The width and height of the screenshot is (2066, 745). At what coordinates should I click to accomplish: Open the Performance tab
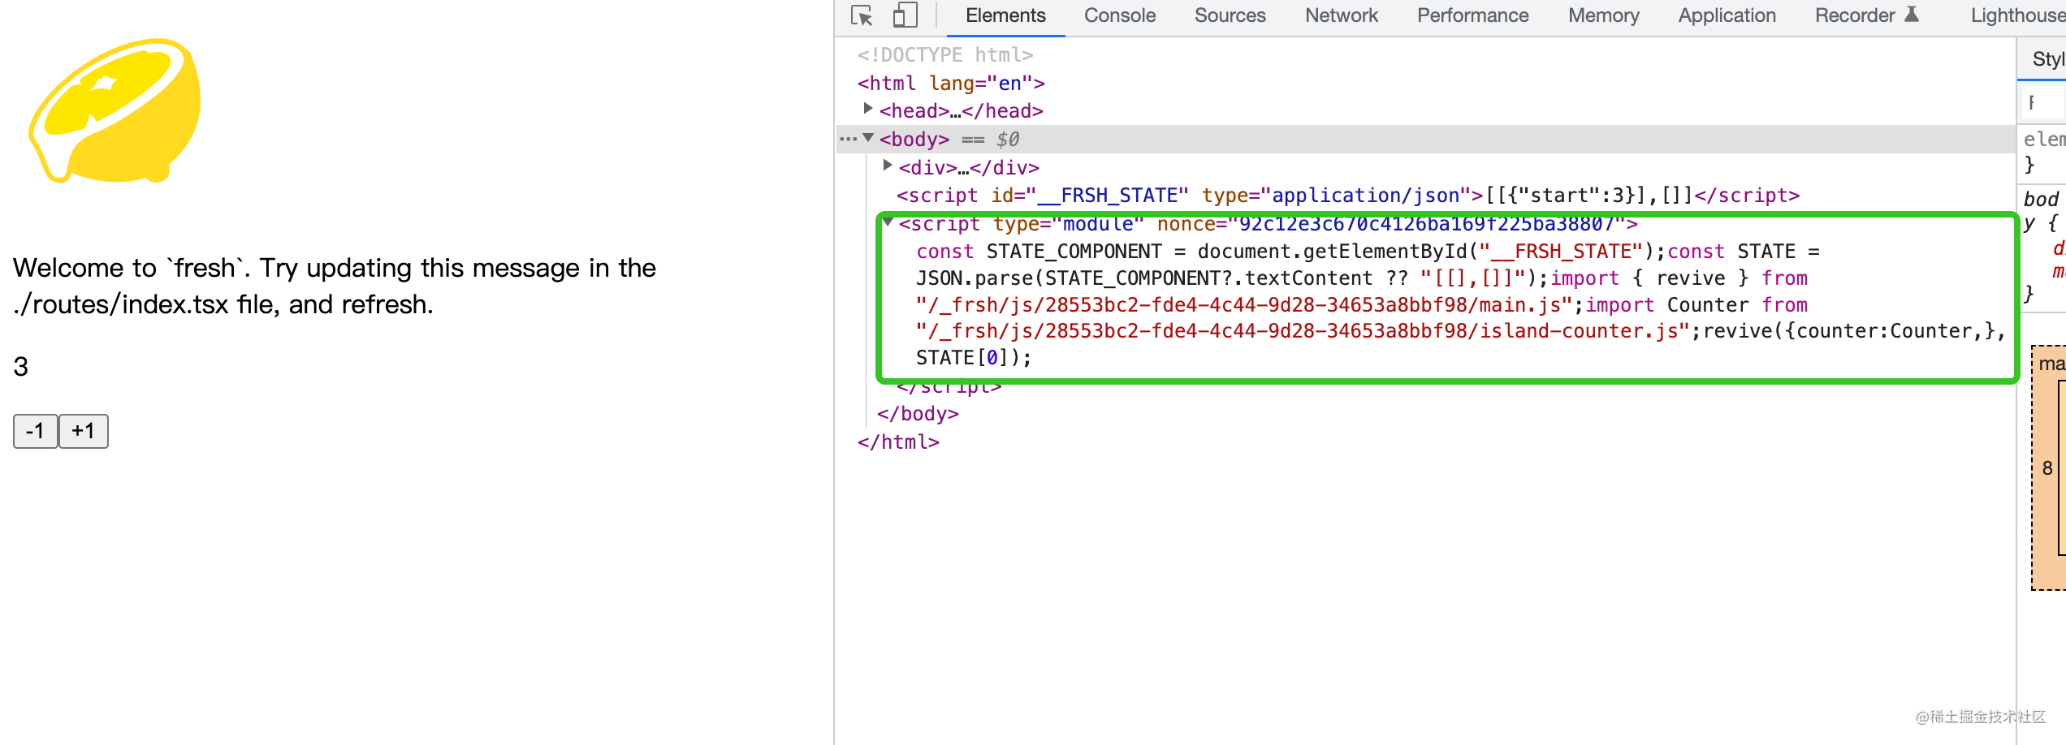pyautogui.click(x=1472, y=15)
